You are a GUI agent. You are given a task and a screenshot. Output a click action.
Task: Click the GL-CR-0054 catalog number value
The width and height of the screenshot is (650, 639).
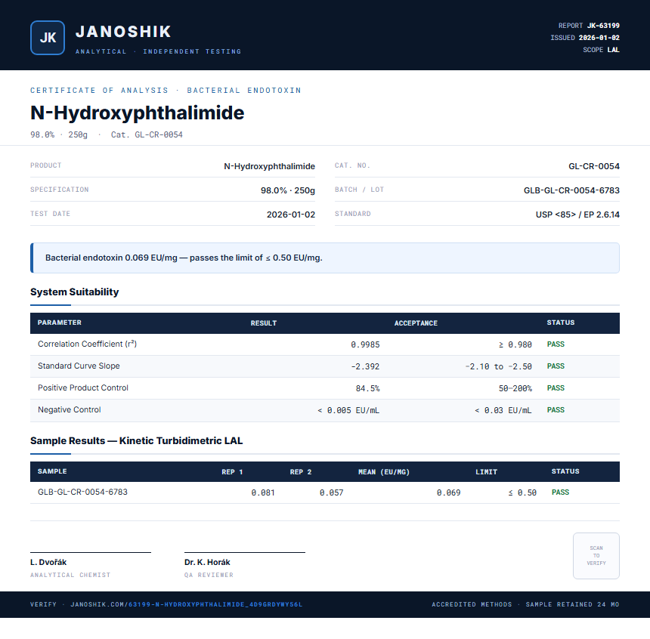(x=594, y=166)
